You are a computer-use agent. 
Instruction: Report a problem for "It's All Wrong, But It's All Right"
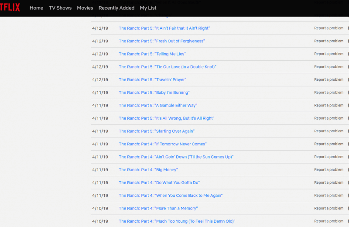(329, 118)
